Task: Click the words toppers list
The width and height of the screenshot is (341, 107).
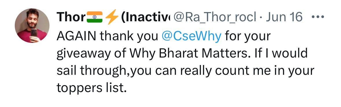Action: [91, 88]
